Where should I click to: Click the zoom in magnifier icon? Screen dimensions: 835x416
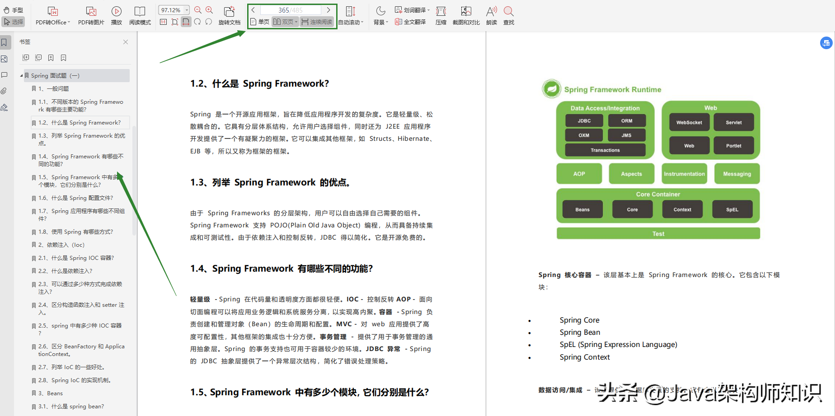pyautogui.click(x=209, y=10)
